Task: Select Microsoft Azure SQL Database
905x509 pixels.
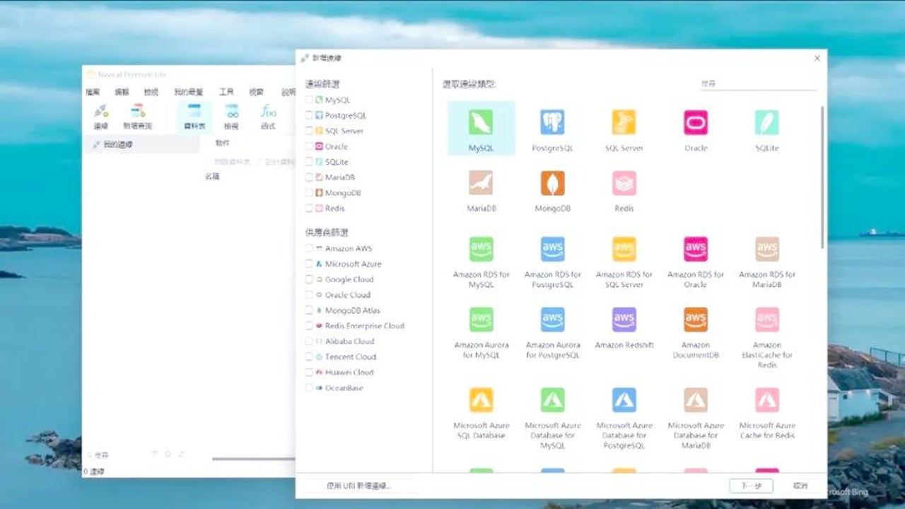Action: (481, 414)
